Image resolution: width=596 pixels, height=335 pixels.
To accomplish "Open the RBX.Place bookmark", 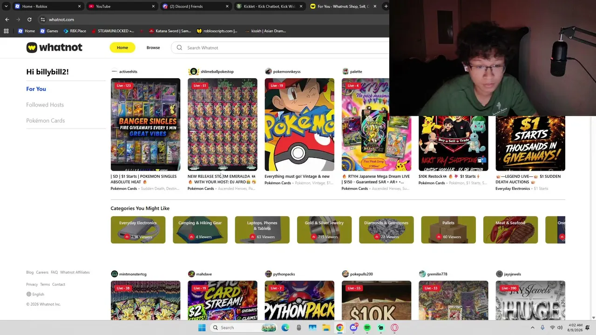I will coord(74,31).
